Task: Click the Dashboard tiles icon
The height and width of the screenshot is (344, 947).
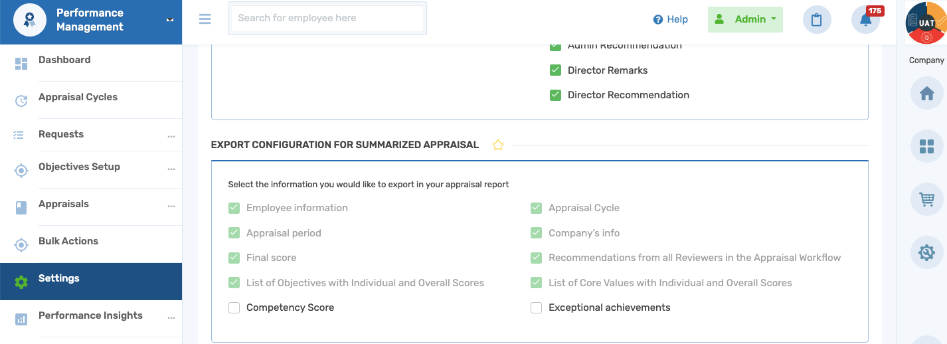Action: tap(21, 64)
